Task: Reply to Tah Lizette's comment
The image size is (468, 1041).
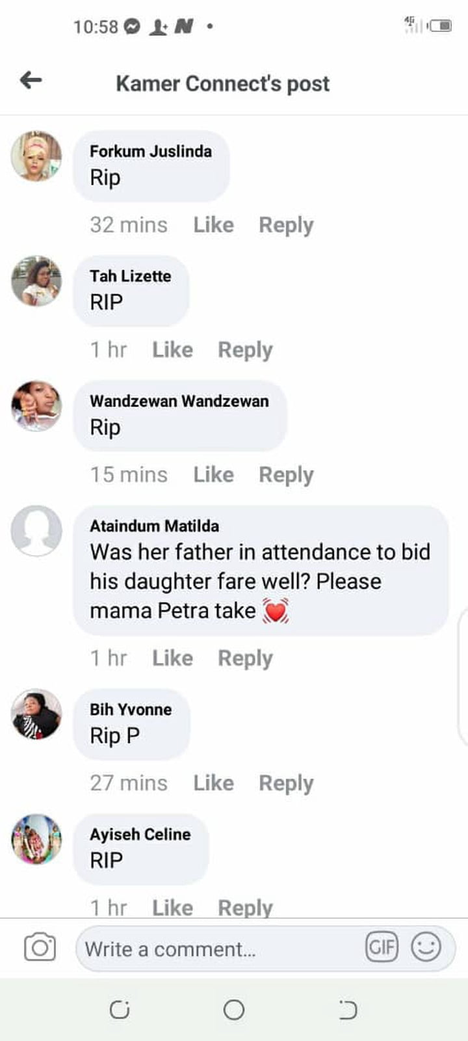Action: click(x=245, y=350)
